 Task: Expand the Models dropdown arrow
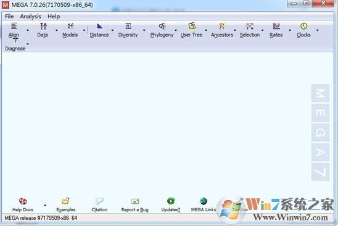click(x=84, y=30)
